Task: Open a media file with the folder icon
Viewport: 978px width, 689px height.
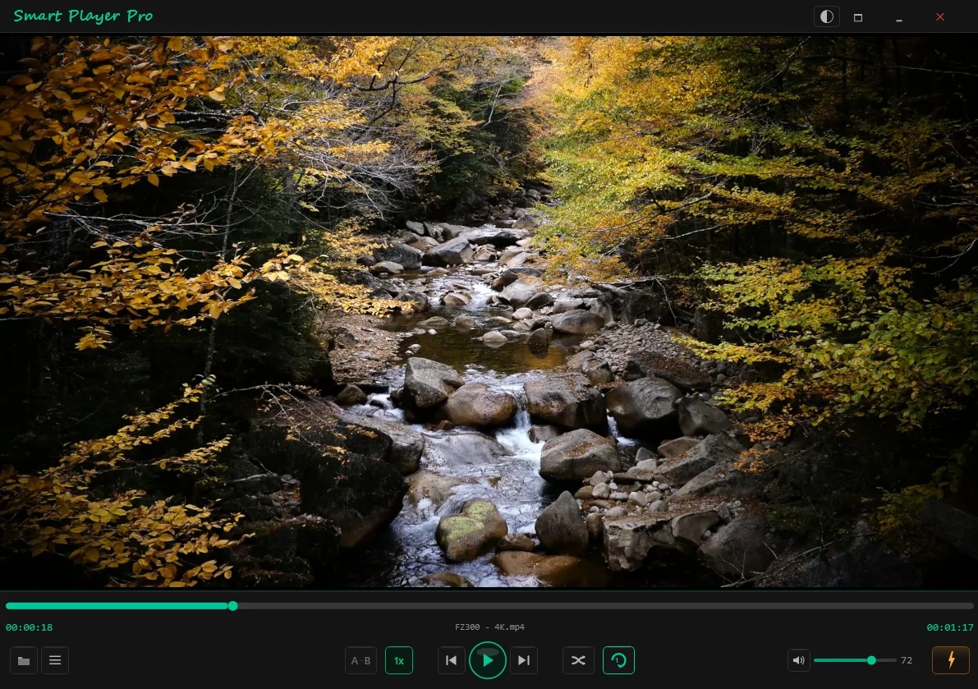Action: (24, 660)
